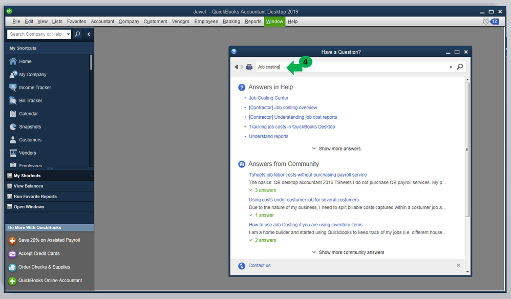Open search scope dropdown in sidebar
The height and width of the screenshot is (299, 511).
tap(68, 34)
